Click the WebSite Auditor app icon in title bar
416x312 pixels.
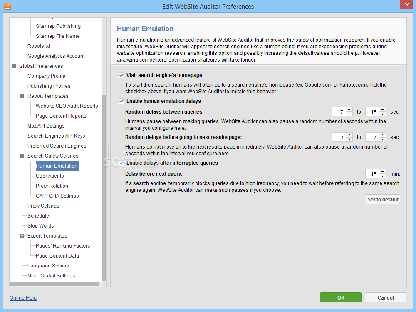point(7,6)
